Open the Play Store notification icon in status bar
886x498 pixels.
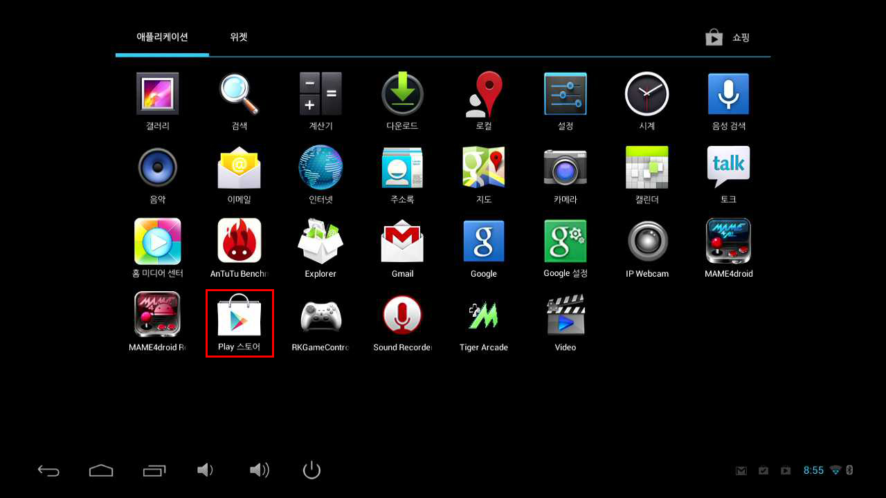[786, 471]
